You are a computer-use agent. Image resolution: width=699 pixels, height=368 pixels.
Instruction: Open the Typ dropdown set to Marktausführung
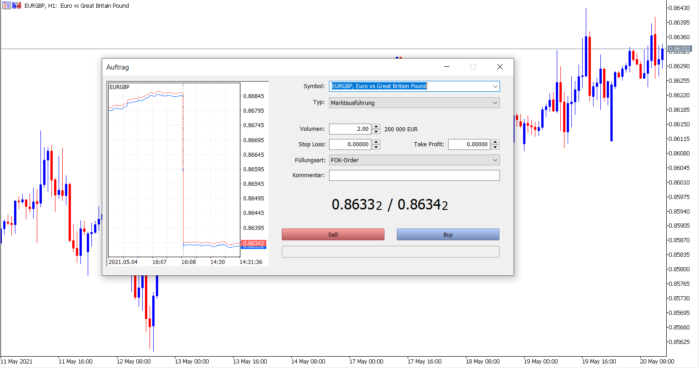tap(414, 103)
